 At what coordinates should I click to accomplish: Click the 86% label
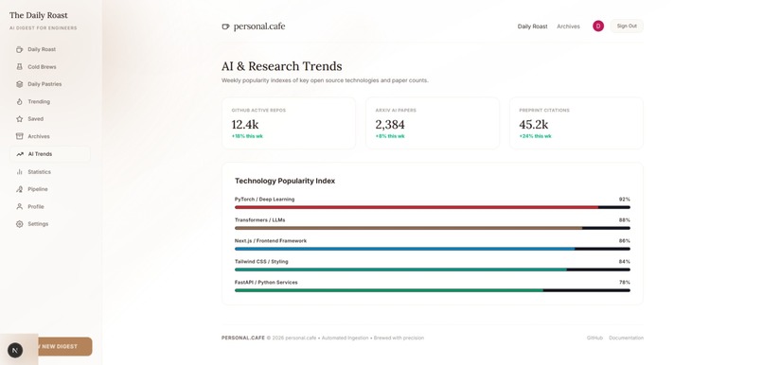click(x=625, y=241)
